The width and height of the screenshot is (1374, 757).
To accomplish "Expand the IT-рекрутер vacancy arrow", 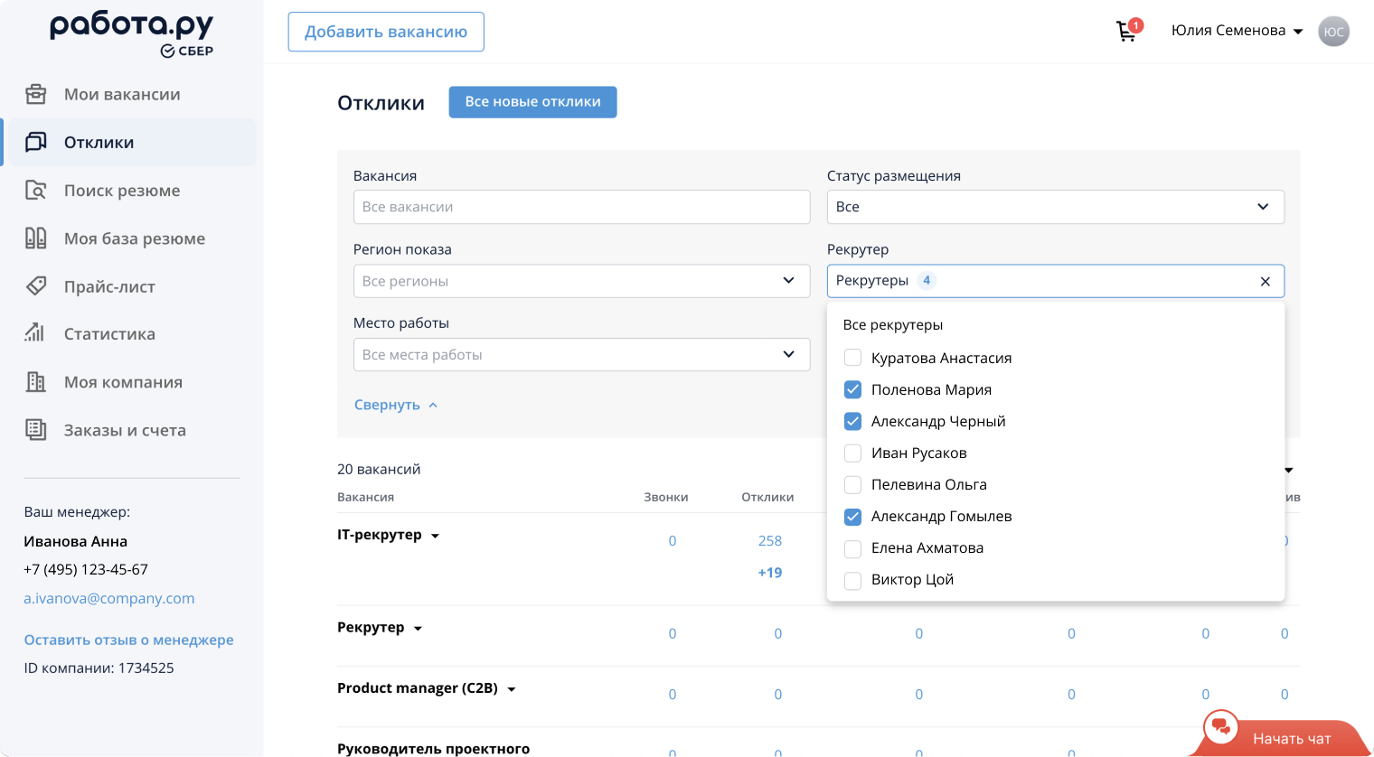I will 436,536.
